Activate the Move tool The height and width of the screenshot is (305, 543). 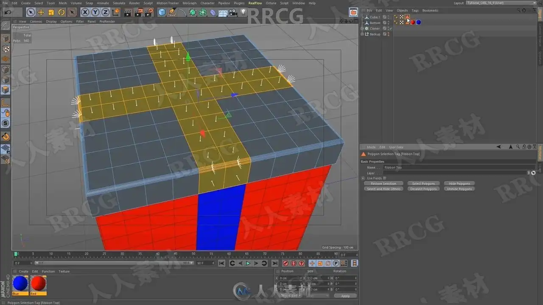coord(41,12)
